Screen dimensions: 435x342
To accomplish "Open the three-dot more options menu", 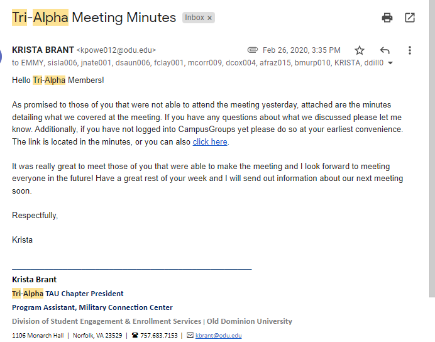I will tap(409, 50).
